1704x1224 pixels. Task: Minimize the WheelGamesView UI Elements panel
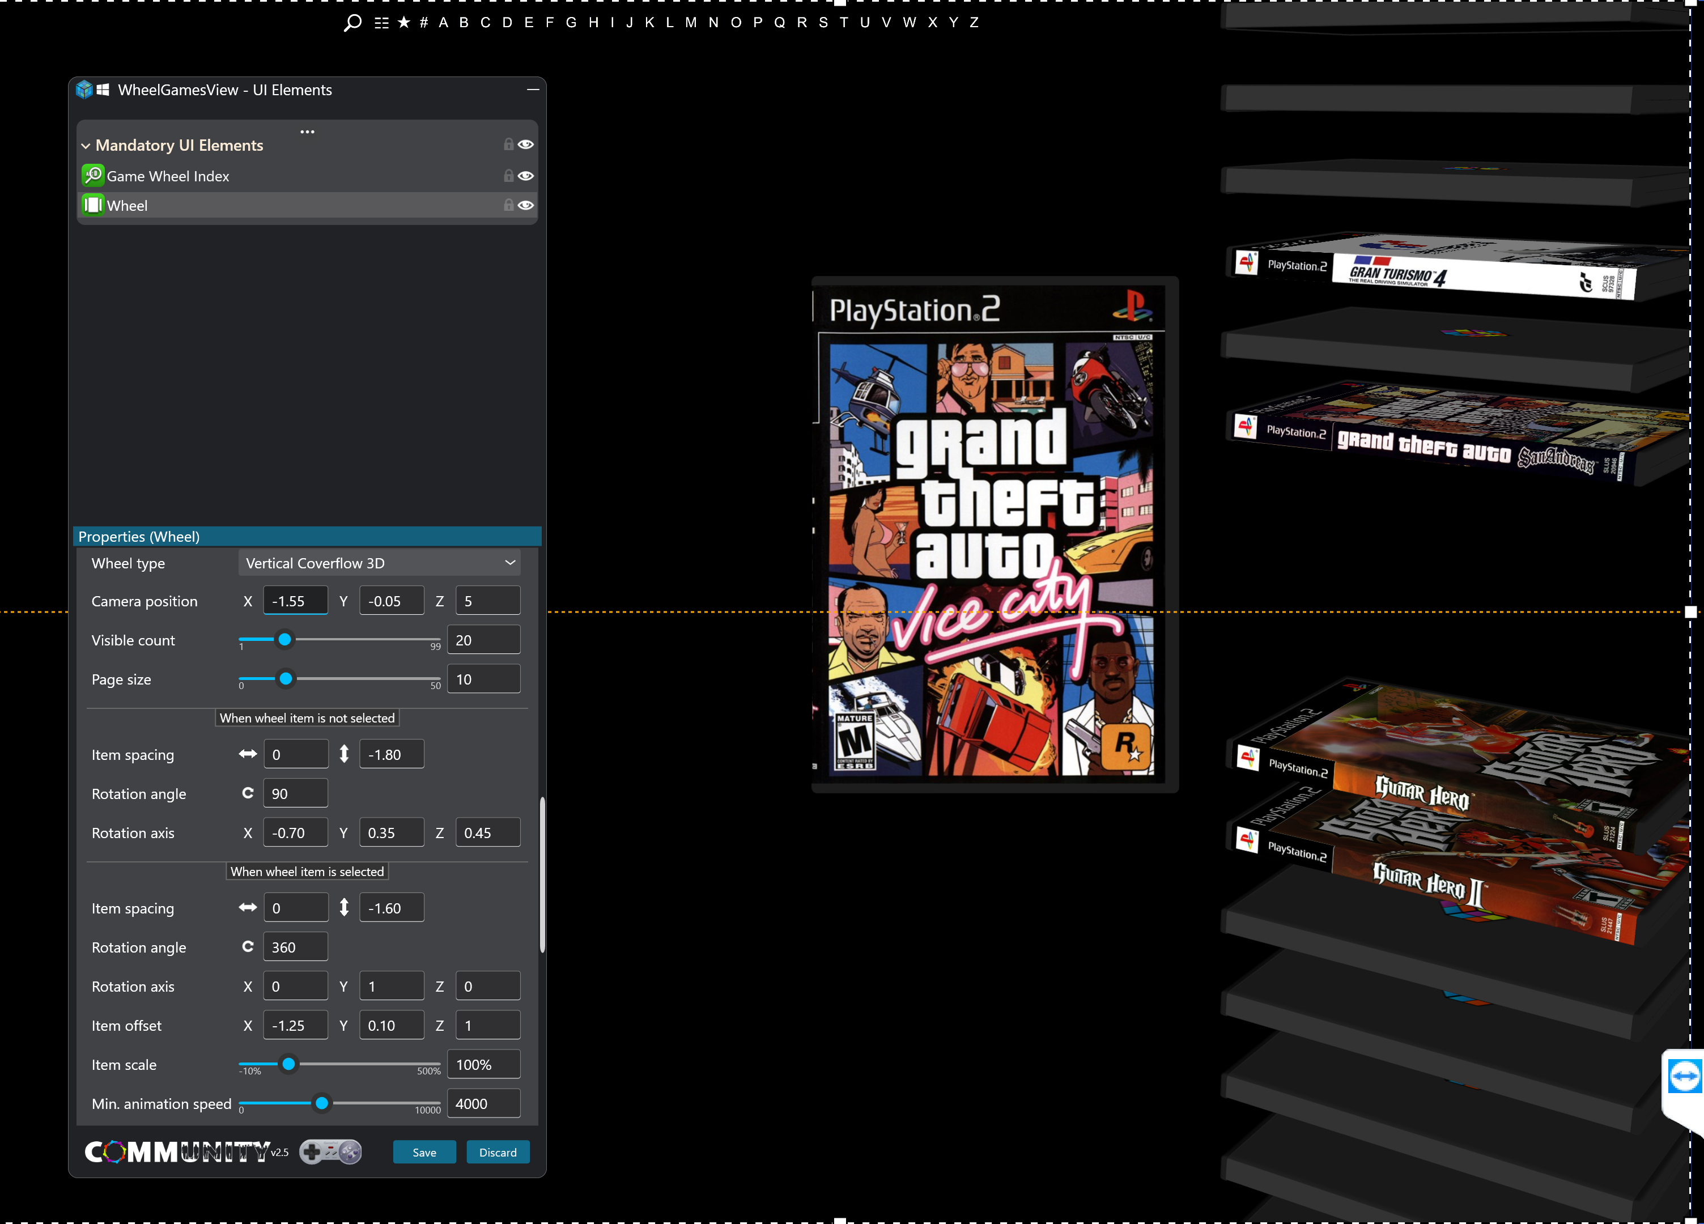coord(533,90)
